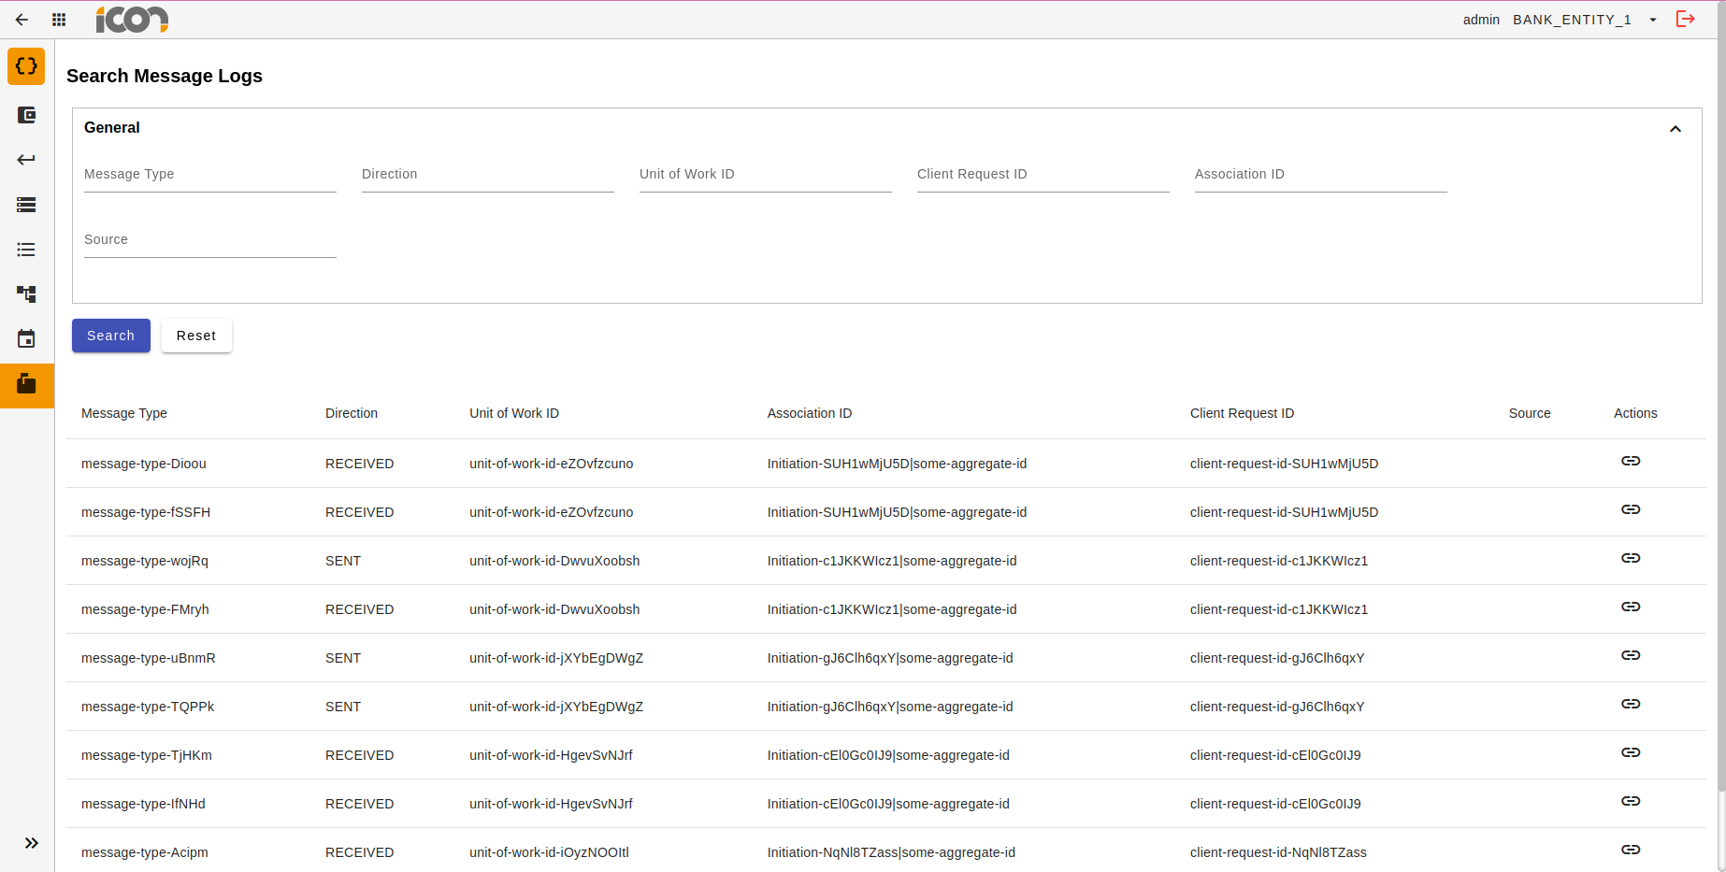1726x872 pixels.
Task: Select the bulleted list icon in the sidebar
Action: [x=25, y=250]
